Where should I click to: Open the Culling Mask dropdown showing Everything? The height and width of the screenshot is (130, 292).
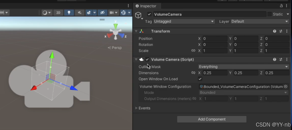(x=244, y=67)
